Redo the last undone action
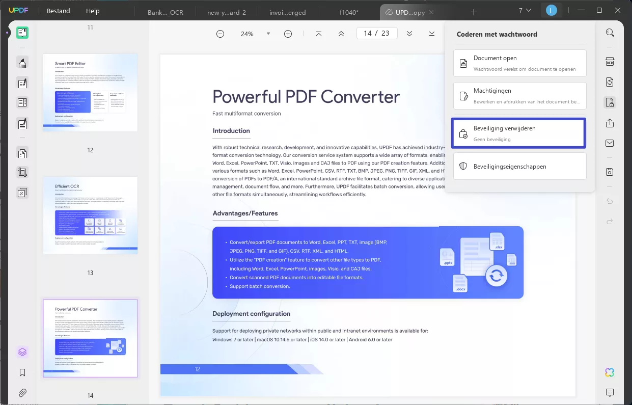The width and height of the screenshot is (632, 405). tap(610, 222)
